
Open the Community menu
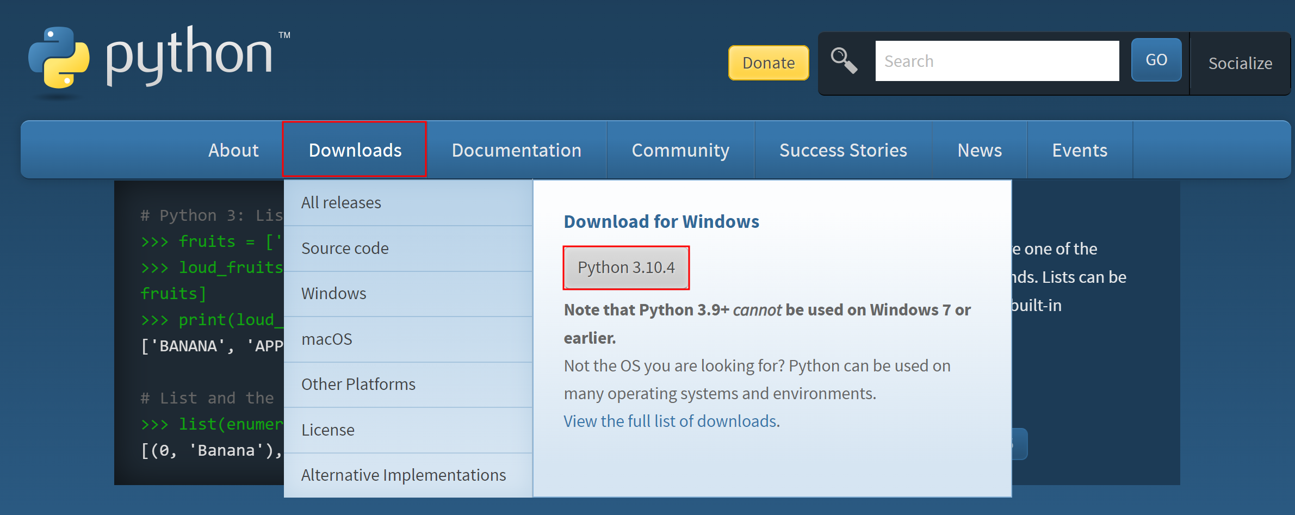680,150
